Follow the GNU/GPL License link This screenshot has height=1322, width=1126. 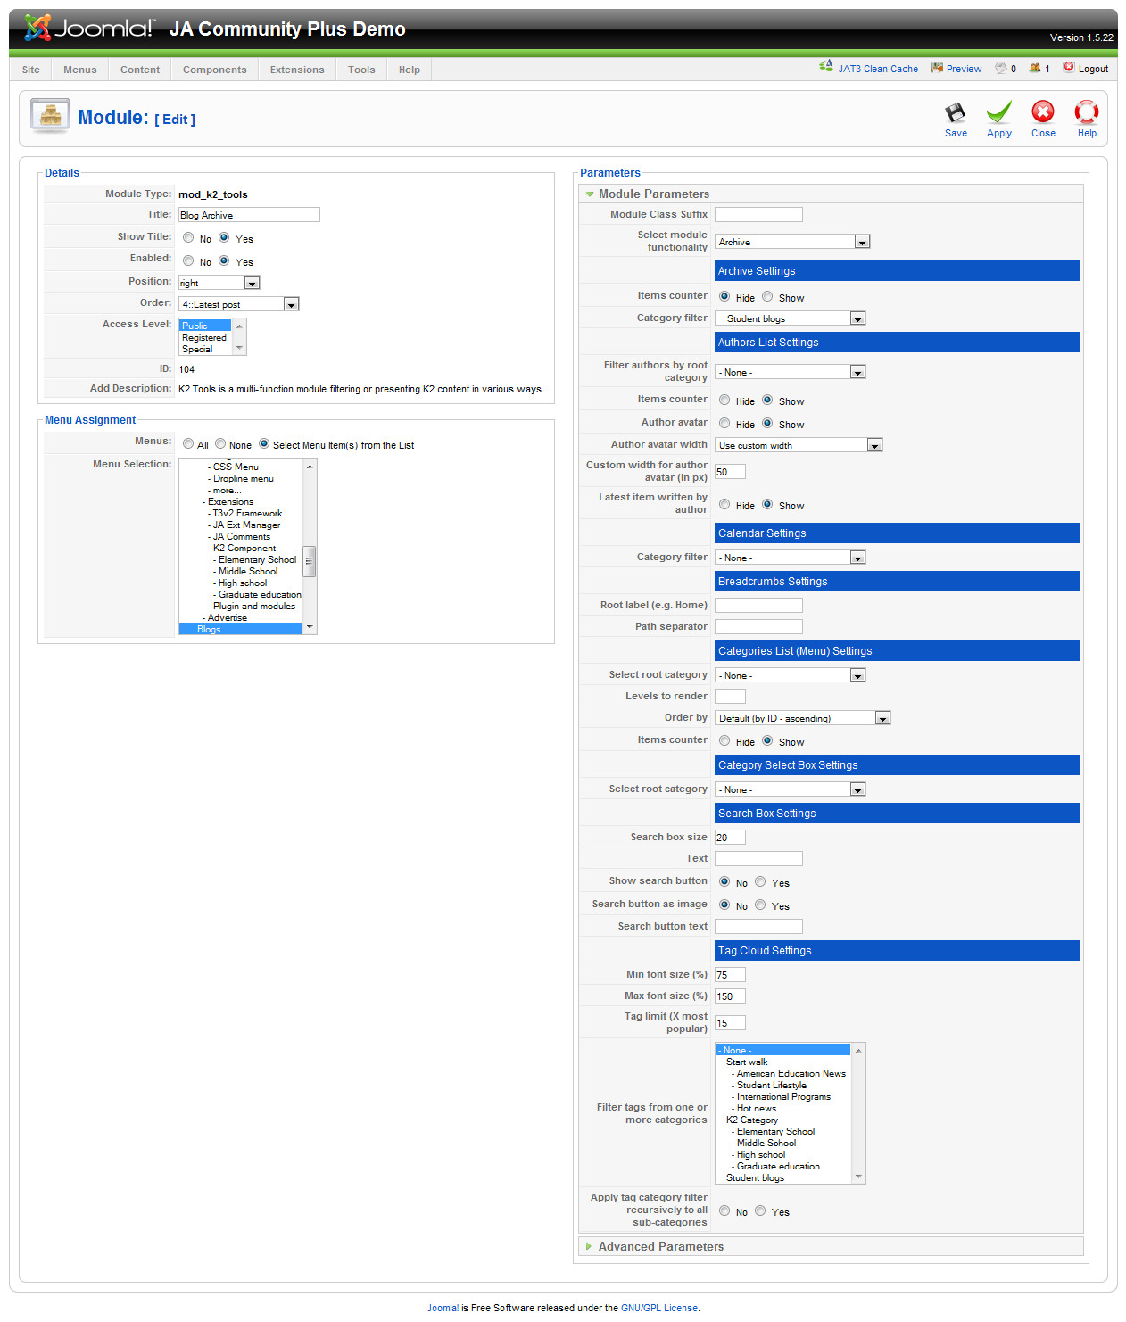pyautogui.click(x=659, y=1308)
